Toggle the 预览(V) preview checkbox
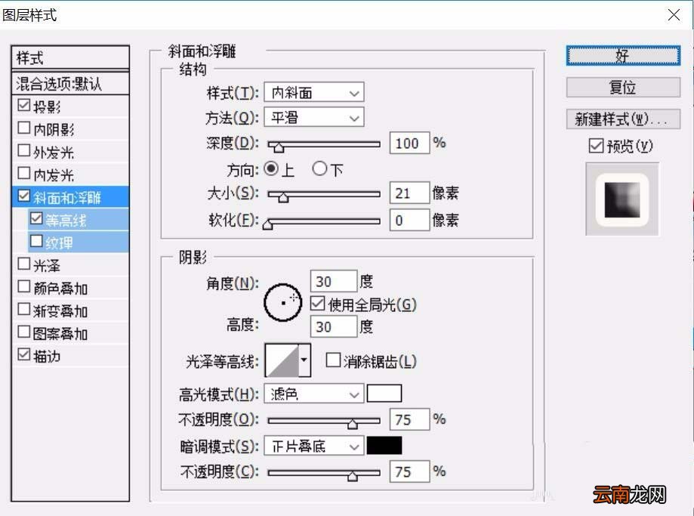 596,145
